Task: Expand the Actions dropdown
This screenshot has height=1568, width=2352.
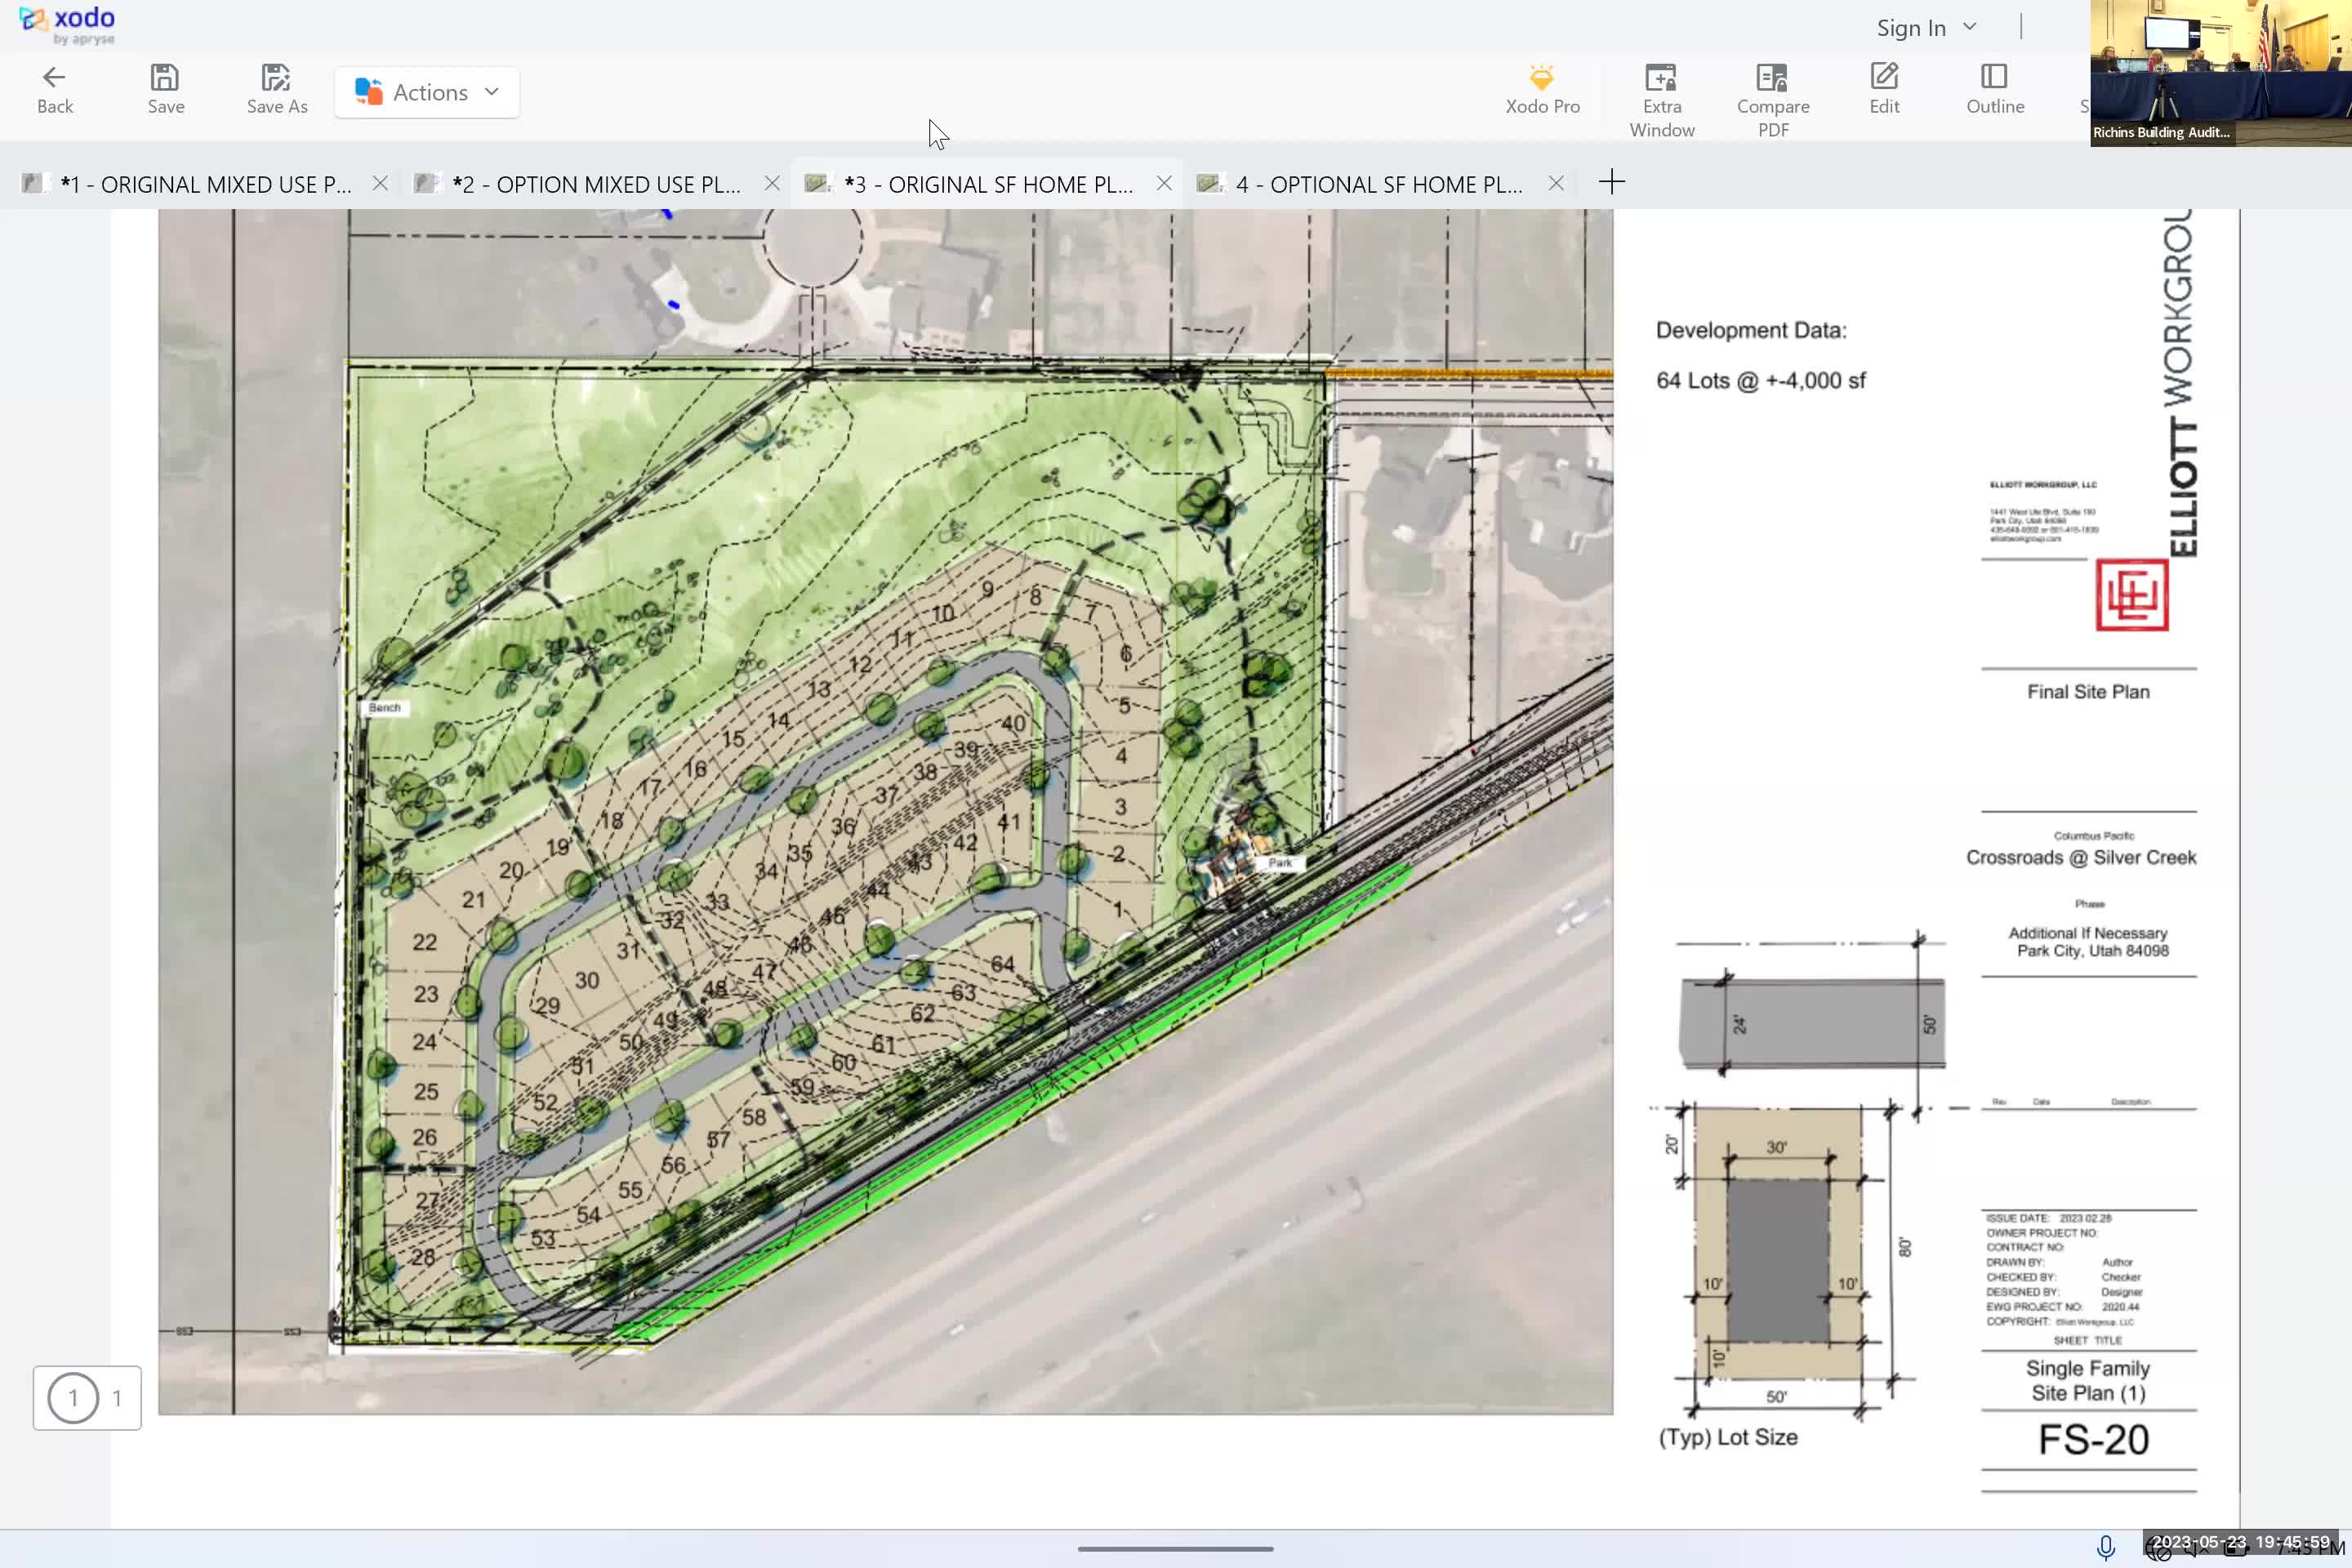Action: click(x=491, y=91)
